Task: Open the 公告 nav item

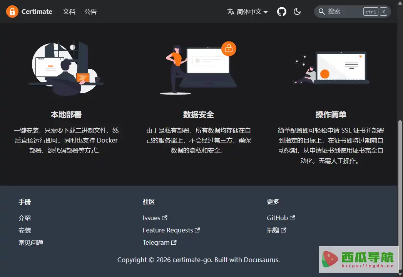Action: (x=90, y=12)
